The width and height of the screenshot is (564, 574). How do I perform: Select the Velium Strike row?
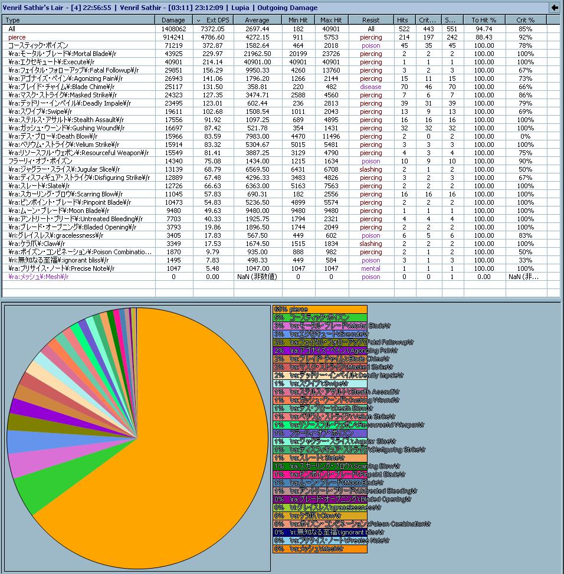(x=281, y=145)
